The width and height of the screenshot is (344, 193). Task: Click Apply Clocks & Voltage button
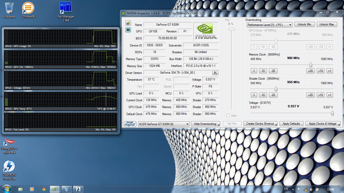323,124
